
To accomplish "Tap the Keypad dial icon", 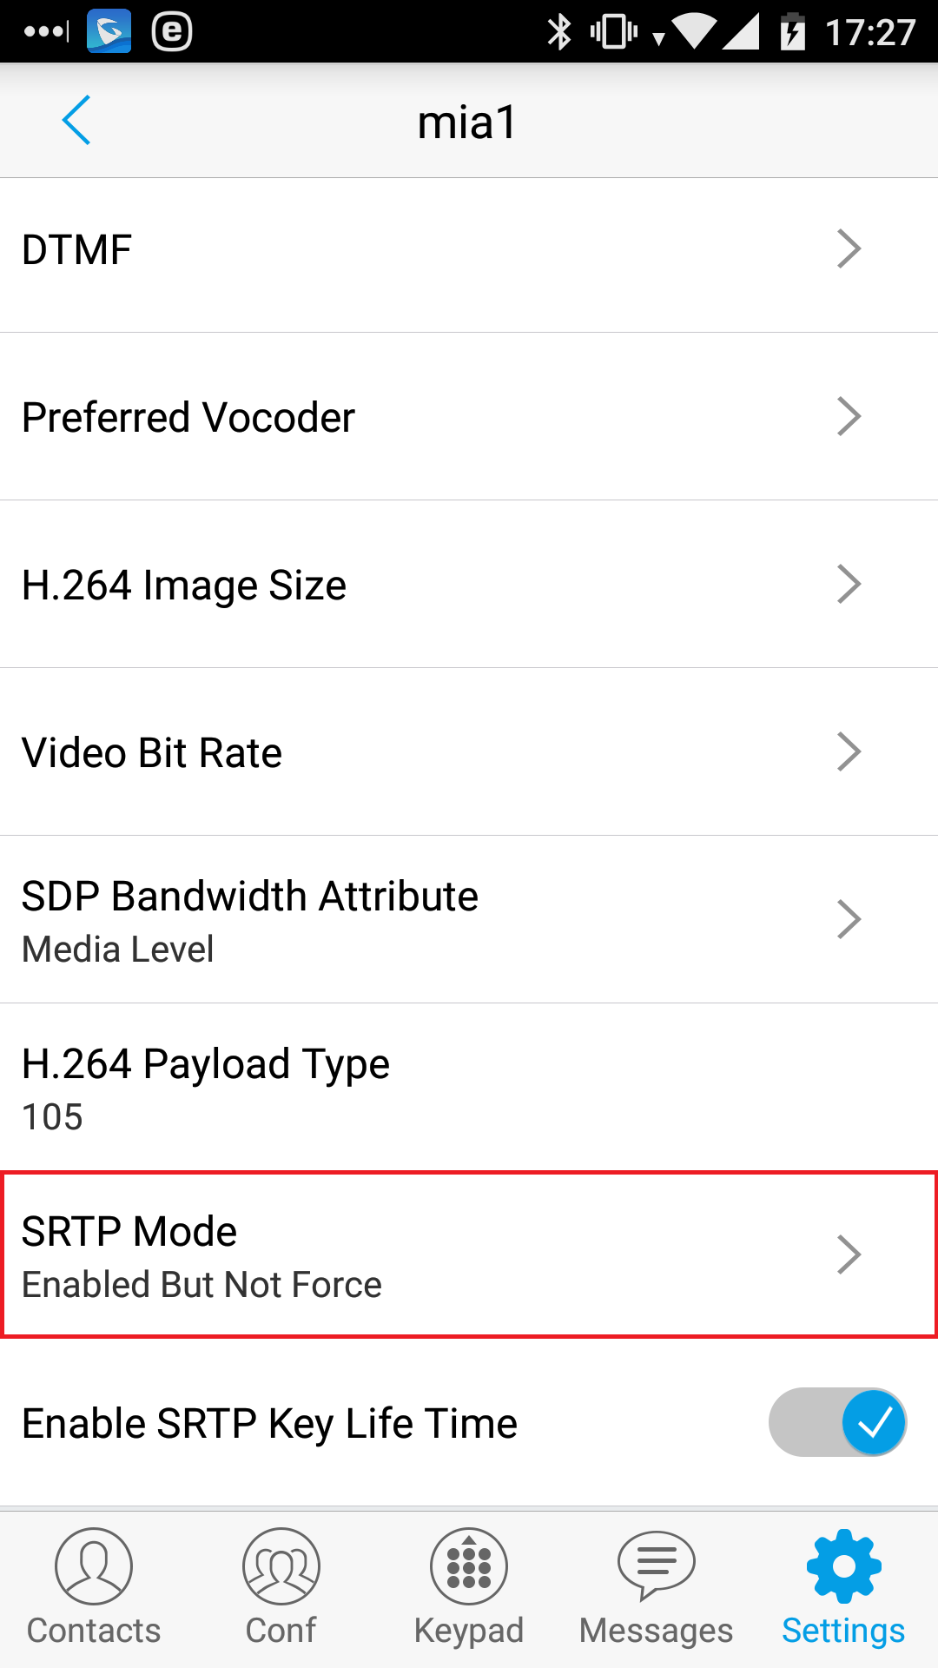I will coord(469,1566).
